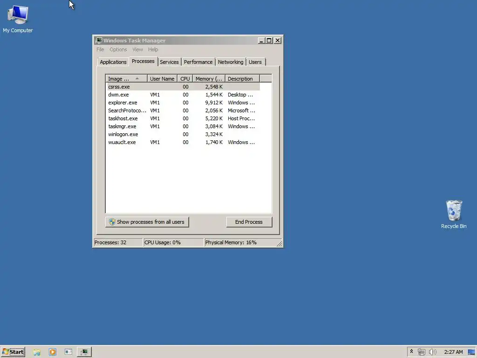Click the Processes: 32 status entry
477x358 pixels.
click(118, 242)
